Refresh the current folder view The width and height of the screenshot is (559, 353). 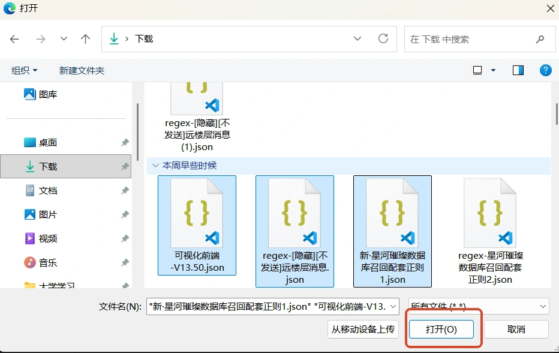383,38
